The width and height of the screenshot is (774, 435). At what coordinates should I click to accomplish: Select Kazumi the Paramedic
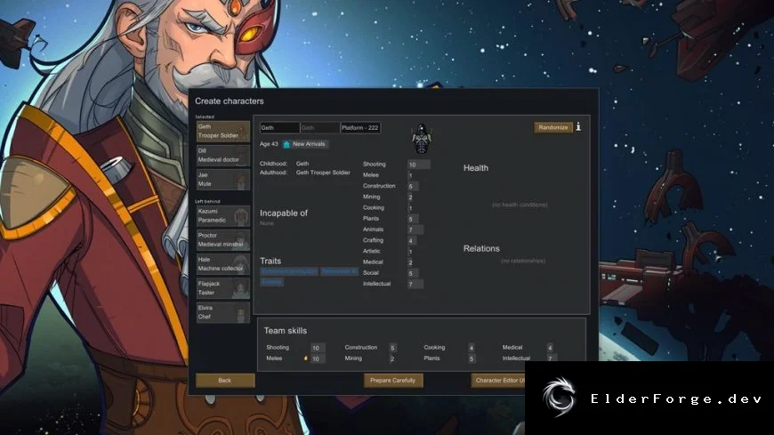(x=223, y=216)
